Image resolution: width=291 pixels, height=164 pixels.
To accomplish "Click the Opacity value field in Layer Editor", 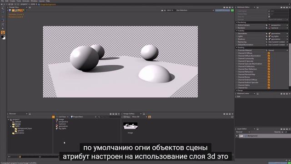I will 287,132.
